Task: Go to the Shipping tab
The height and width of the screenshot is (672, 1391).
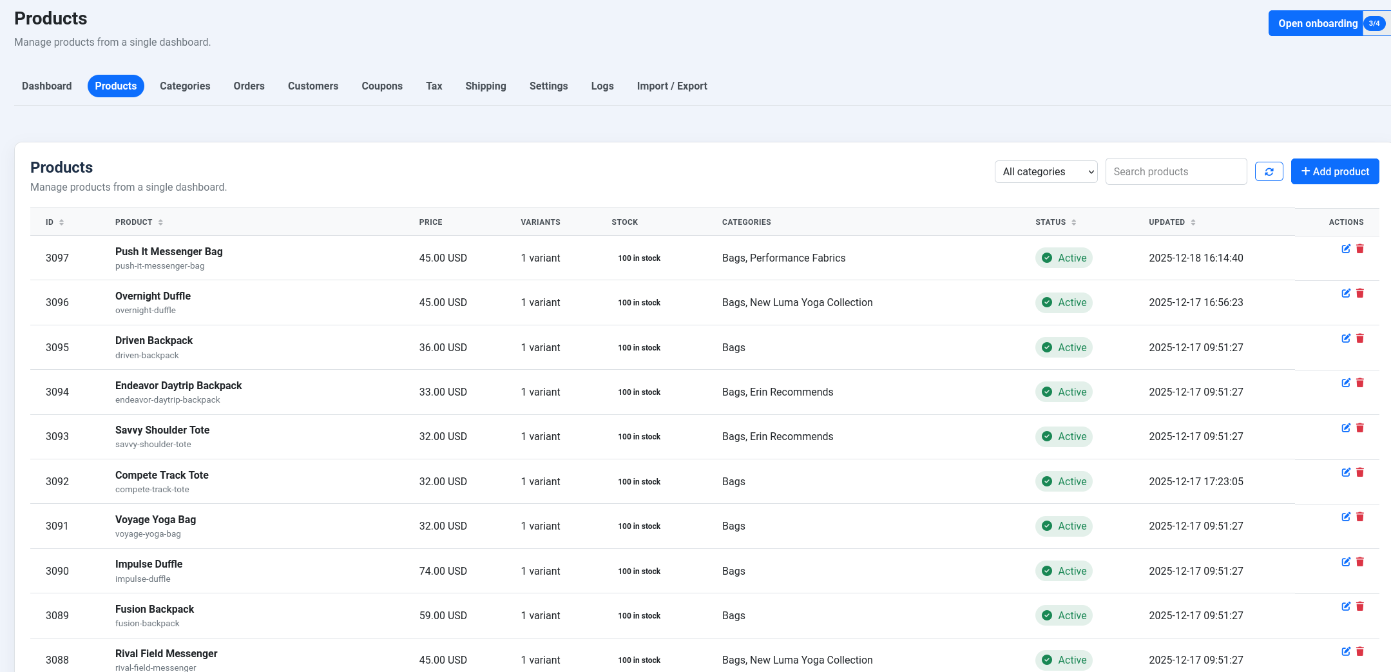Action: pyautogui.click(x=486, y=86)
